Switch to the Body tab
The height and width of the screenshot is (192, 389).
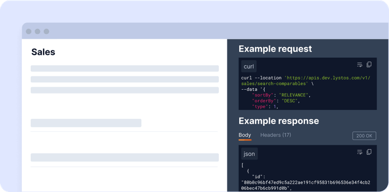(245, 135)
